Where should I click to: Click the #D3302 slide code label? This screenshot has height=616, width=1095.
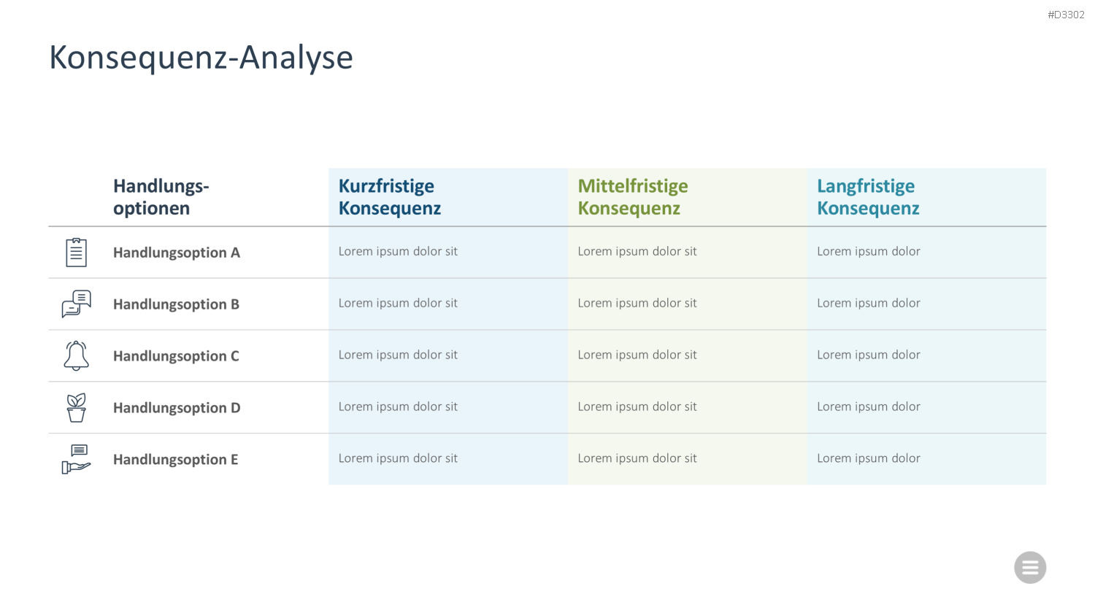[1066, 15]
